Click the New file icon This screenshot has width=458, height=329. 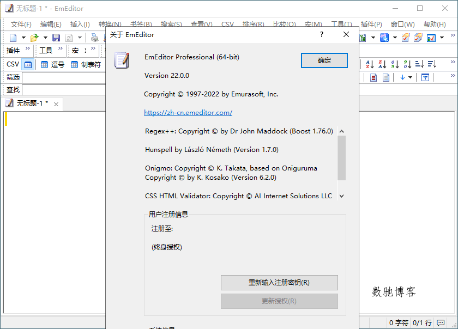(13, 38)
